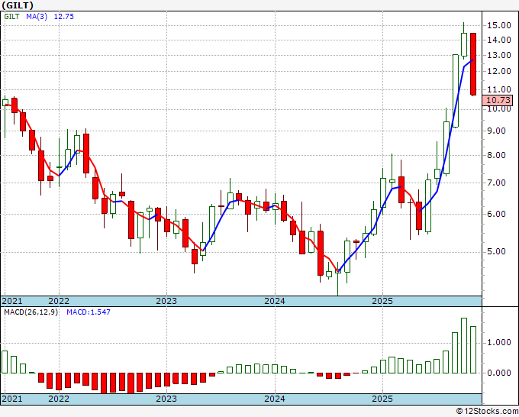Image resolution: width=519 pixels, height=417 pixels.
Task: Click the 2021 label on MACD axis
Action: (12, 399)
